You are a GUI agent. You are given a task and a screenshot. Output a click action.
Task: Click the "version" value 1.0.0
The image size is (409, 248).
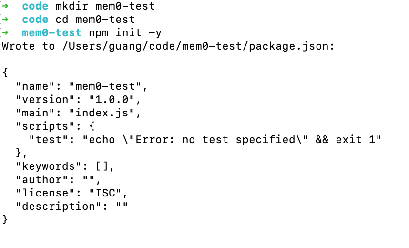(112, 100)
